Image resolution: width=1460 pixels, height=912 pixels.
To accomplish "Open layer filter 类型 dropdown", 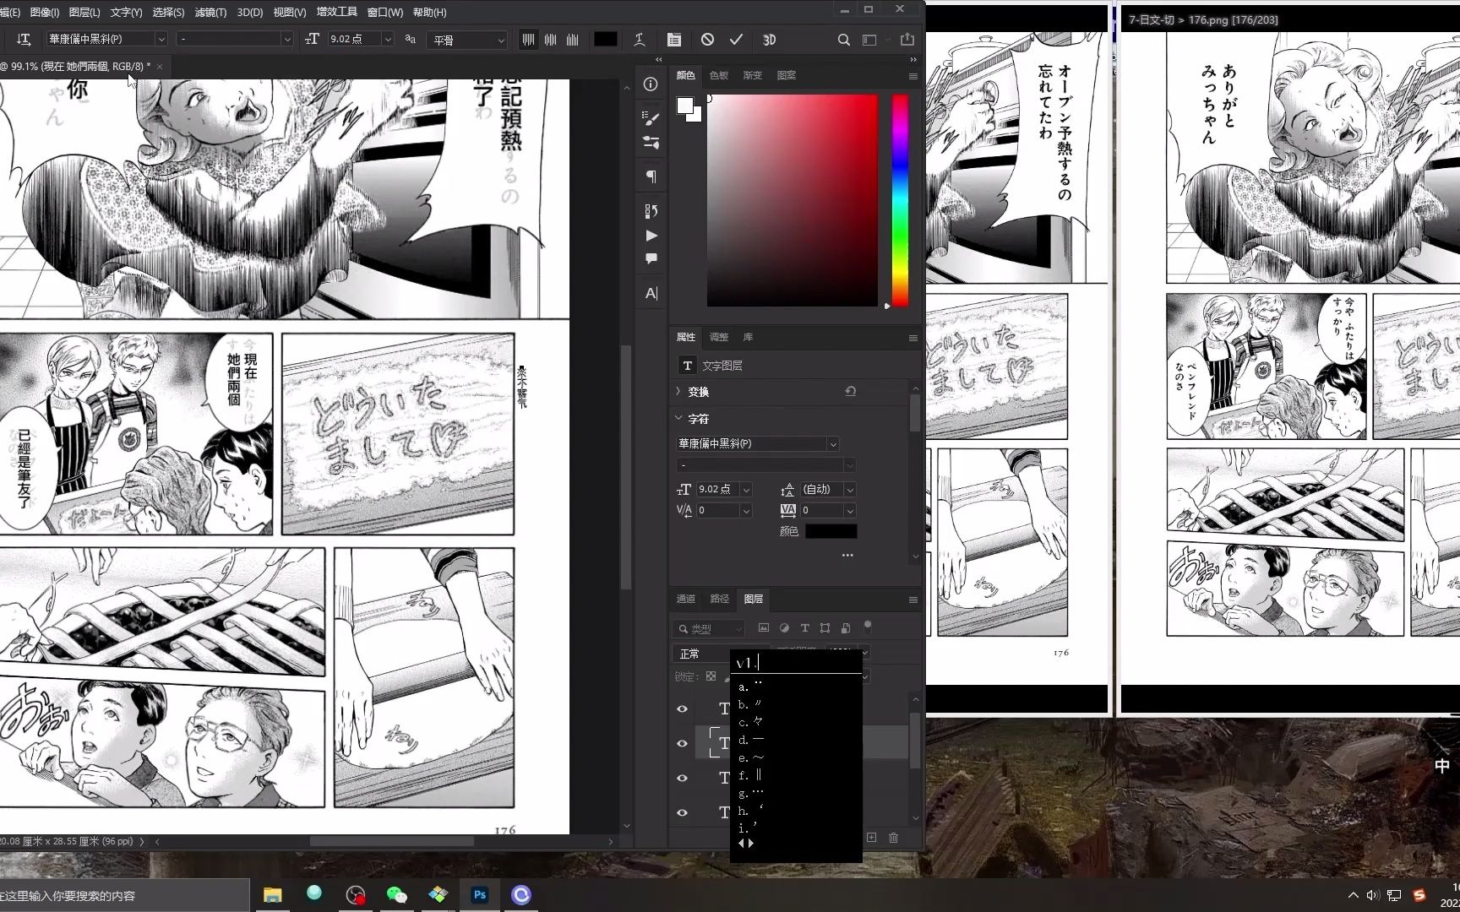I will (709, 628).
